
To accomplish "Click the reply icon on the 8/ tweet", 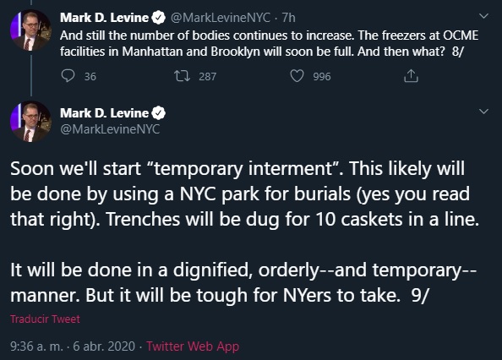I will tap(68, 76).
